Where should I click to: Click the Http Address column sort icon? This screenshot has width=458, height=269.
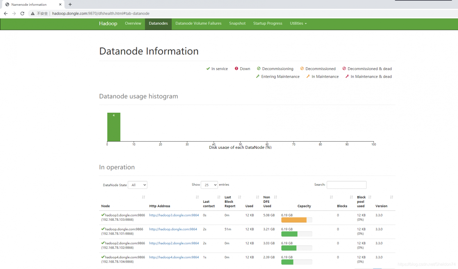197,197
